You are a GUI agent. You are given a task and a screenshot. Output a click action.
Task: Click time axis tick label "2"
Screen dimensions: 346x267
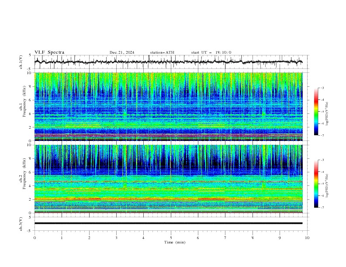[89, 238]
